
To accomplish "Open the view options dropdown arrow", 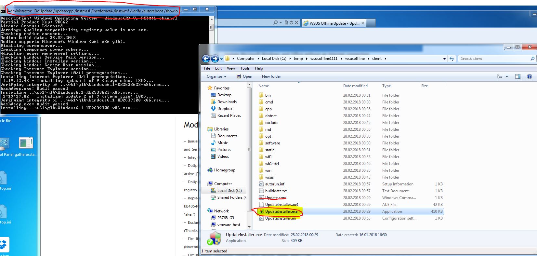I will tap(507, 76).
